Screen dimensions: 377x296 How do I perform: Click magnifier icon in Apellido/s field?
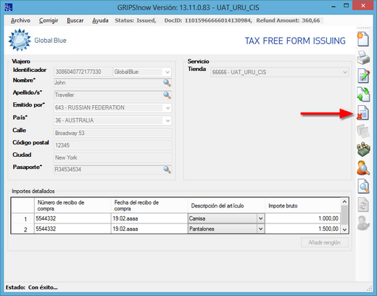tap(167, 95)
